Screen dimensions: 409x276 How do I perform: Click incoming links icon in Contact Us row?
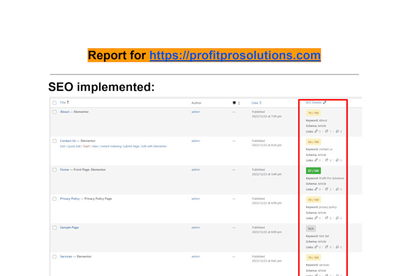(x=337, y=160)
